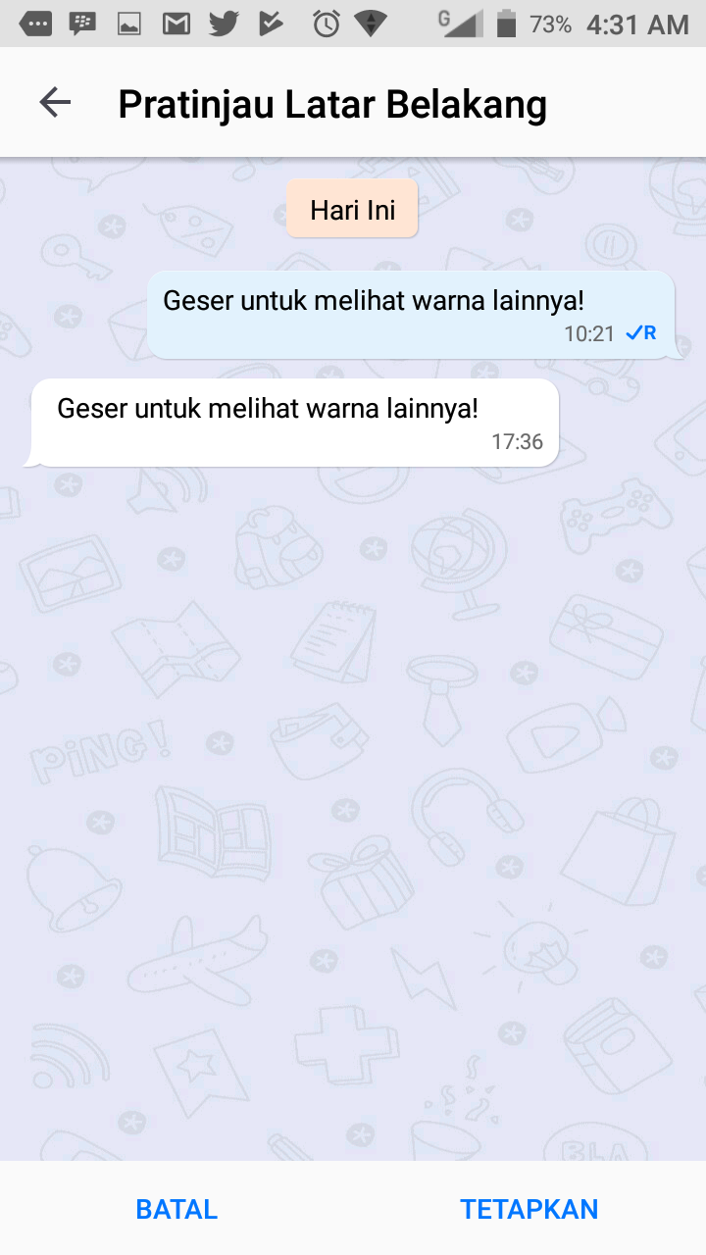The width and height of the screenshot is (706, 1255).
Task: Tap the image notification icon in status bar
Action: click(129, 24)
